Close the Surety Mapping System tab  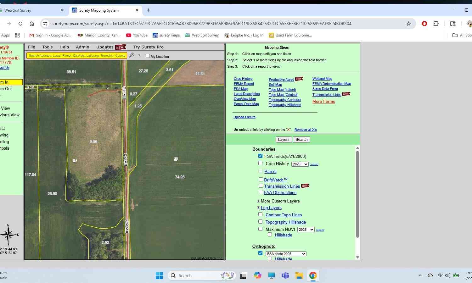click(137, 10)
